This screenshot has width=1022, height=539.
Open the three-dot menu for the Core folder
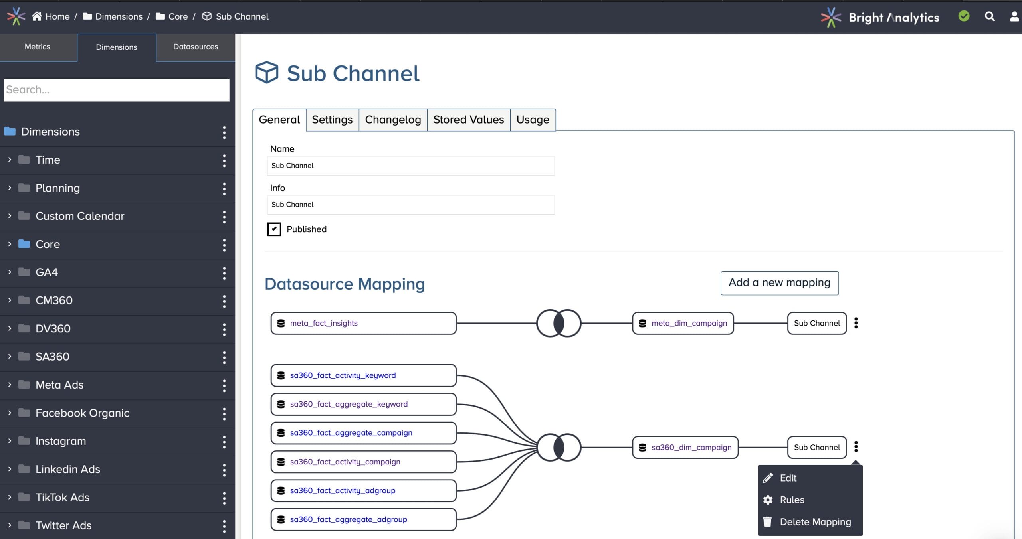225,244
